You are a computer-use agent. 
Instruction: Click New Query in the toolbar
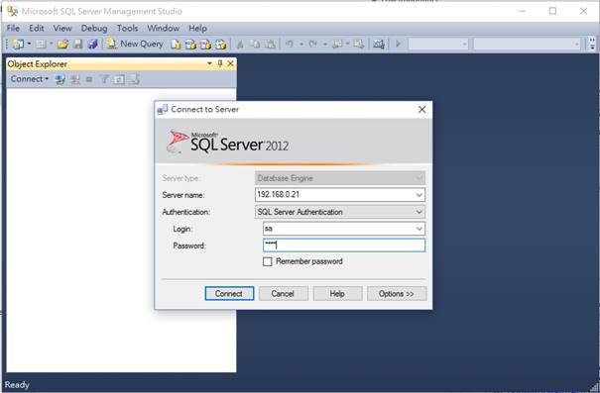point(135,44)
